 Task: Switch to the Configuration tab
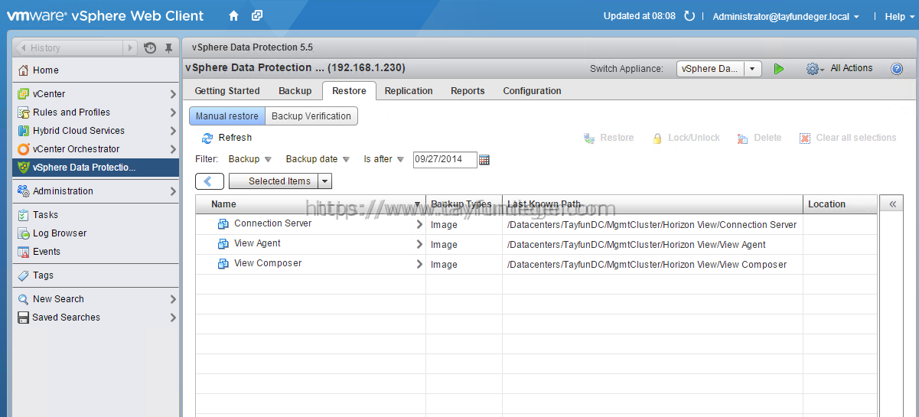click(532, 91)
